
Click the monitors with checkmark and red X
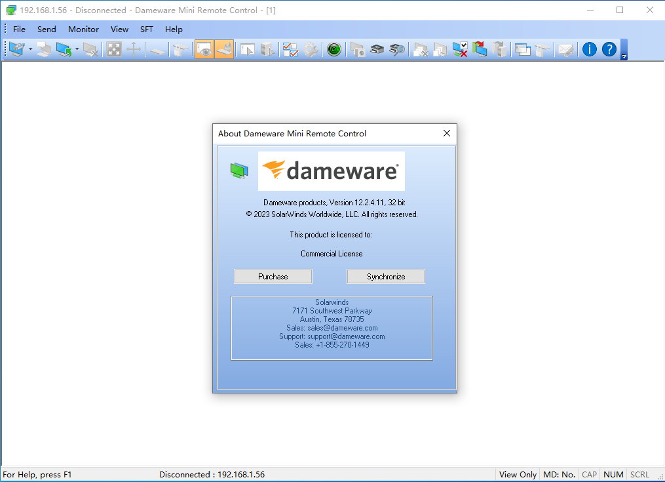[x=460, y=49]
